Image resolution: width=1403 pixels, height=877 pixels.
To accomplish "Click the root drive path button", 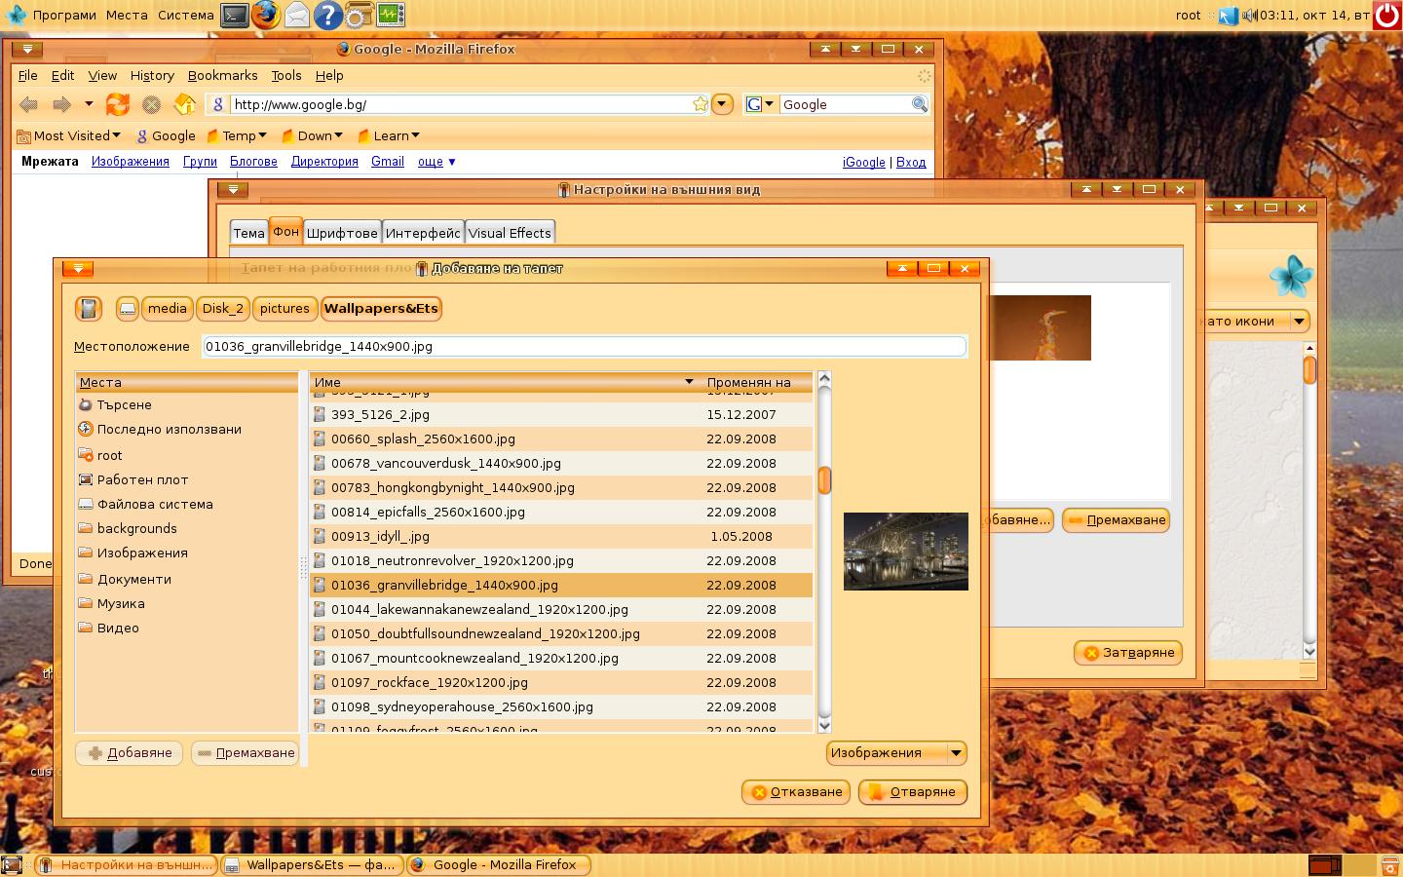I will pos(128,309).
